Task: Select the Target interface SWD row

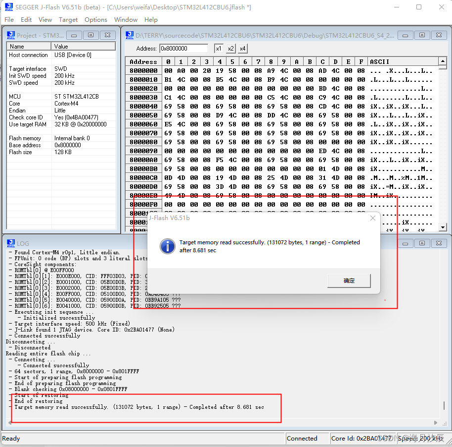Action: (x=61, y=69)
